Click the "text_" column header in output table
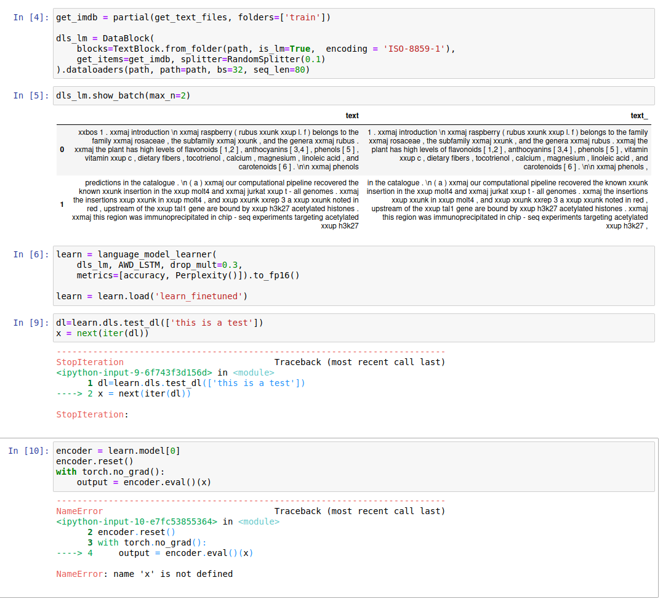 click(x=638, y=116)
